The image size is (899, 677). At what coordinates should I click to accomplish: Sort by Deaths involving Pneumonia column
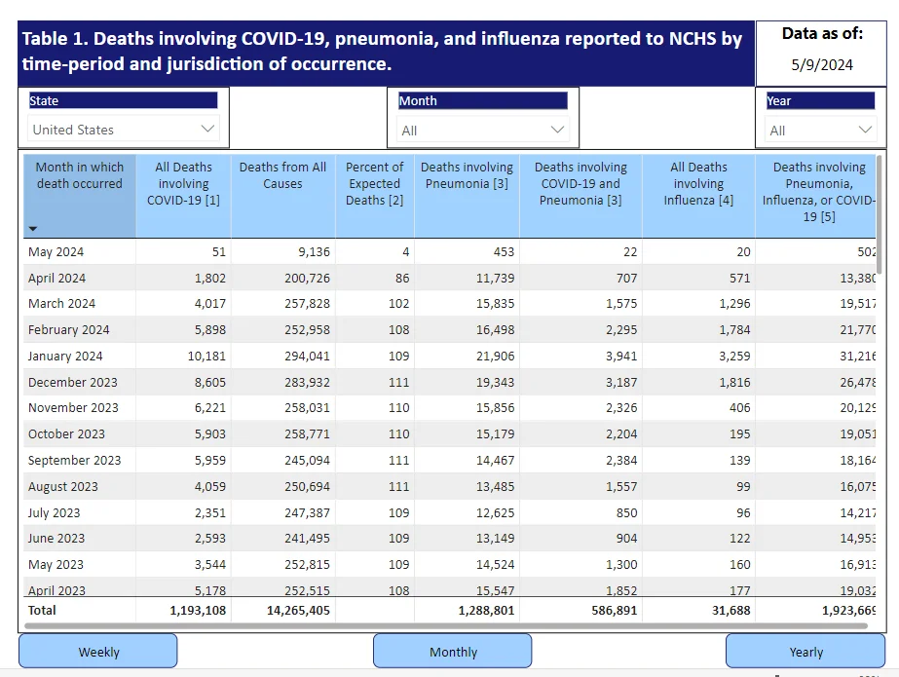[467, 196]
